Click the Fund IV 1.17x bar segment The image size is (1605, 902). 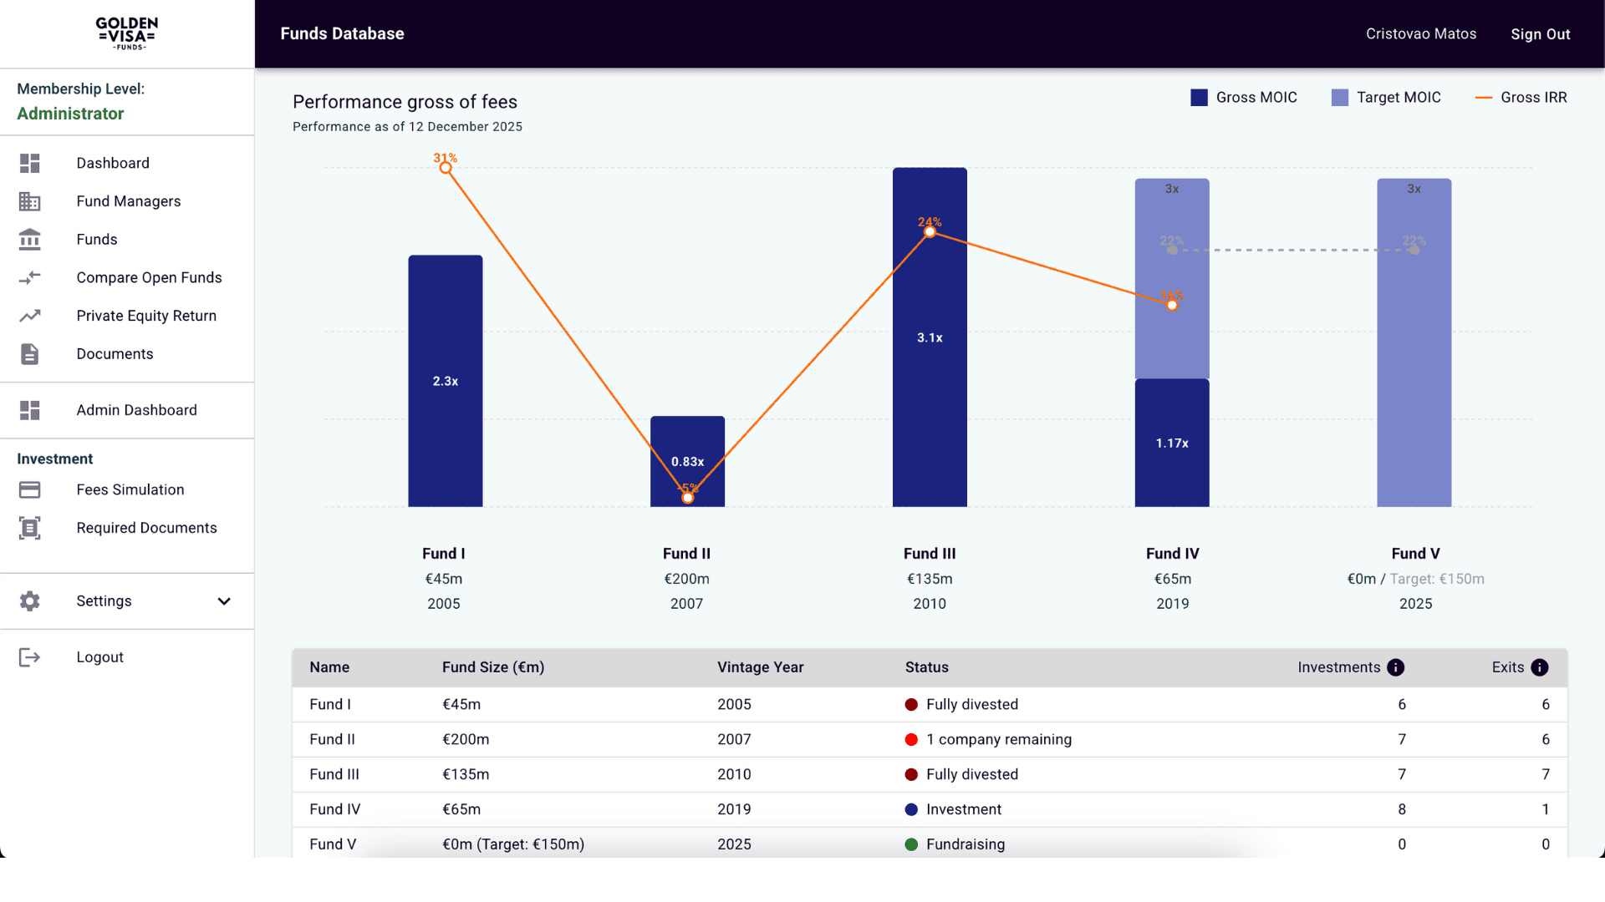pos(1172,443)
